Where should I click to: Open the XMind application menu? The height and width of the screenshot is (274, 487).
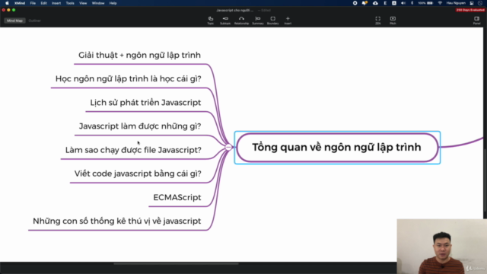click(20, 3)
